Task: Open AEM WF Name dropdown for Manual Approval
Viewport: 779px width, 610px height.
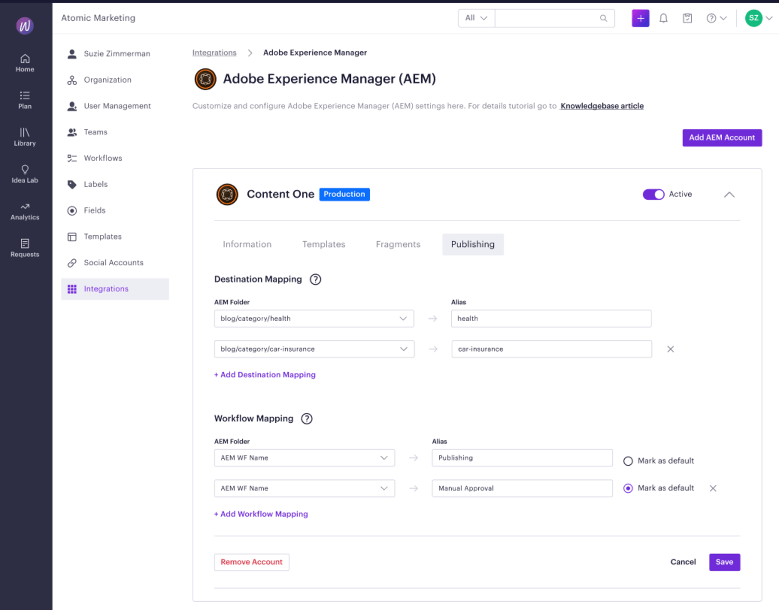Action: click(304, 489)
